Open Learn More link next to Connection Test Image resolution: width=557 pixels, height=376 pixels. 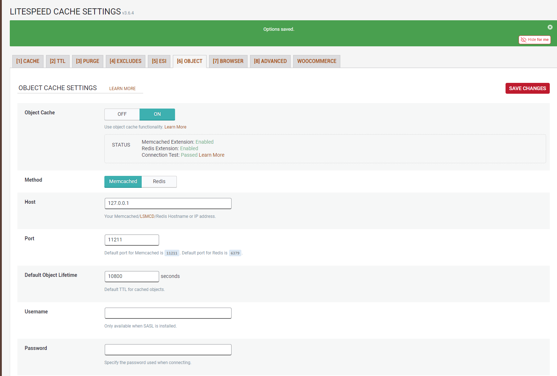(212, 155)
